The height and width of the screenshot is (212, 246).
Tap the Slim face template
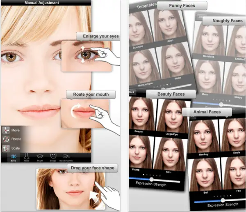pyautogui.click(x=169, y=155)
